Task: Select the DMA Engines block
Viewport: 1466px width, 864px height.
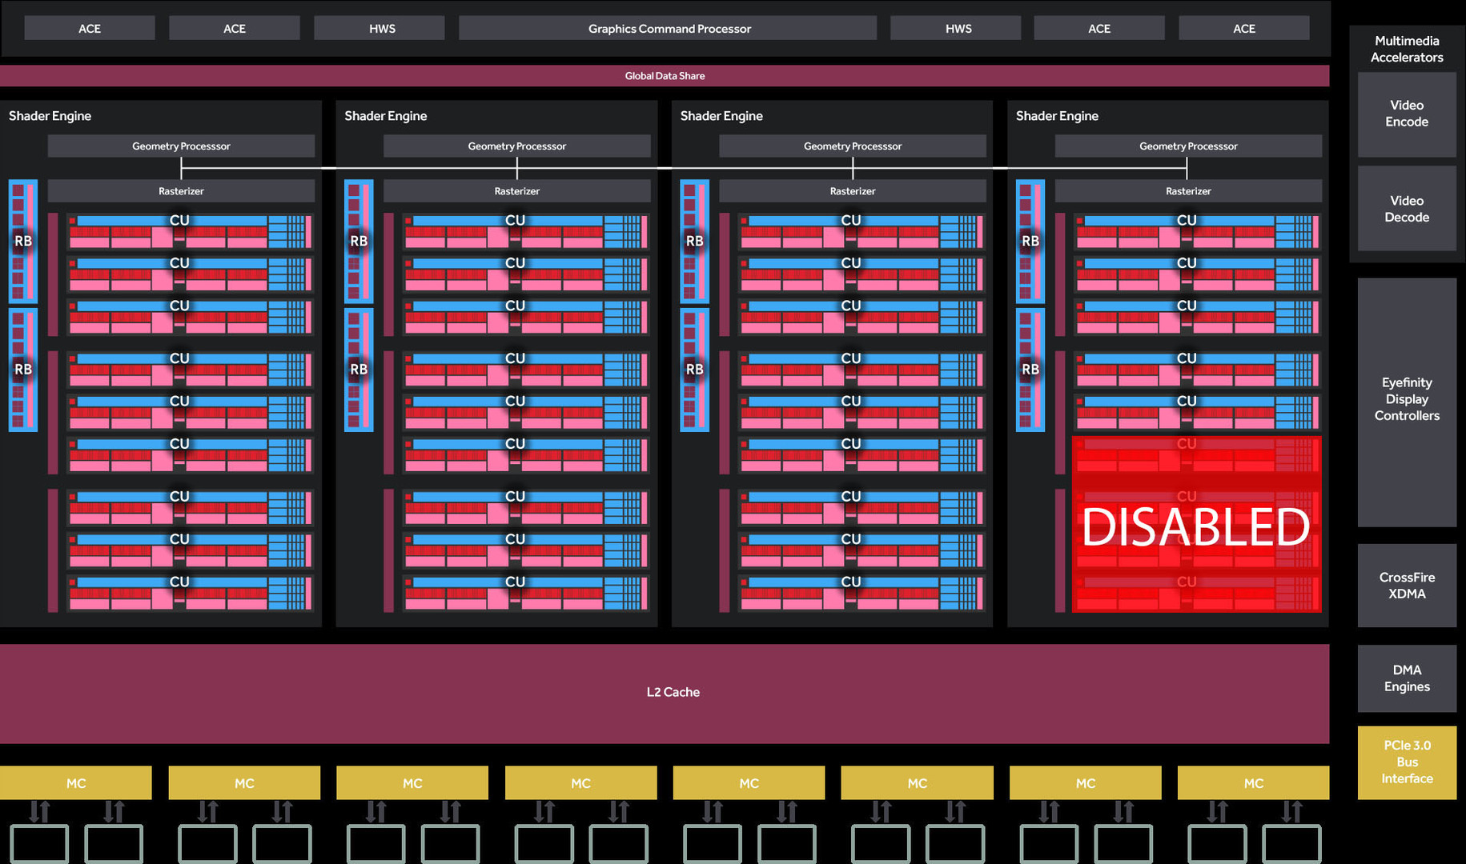Action: 1406,678
